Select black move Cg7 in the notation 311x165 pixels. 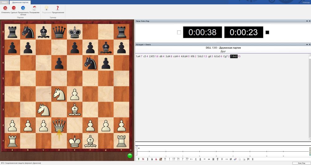[x=225, y=57]
